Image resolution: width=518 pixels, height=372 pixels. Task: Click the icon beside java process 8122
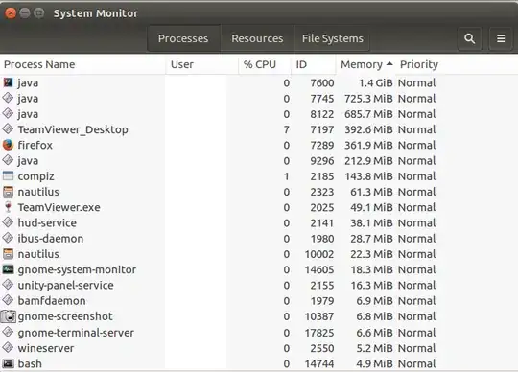coord(8,113)
